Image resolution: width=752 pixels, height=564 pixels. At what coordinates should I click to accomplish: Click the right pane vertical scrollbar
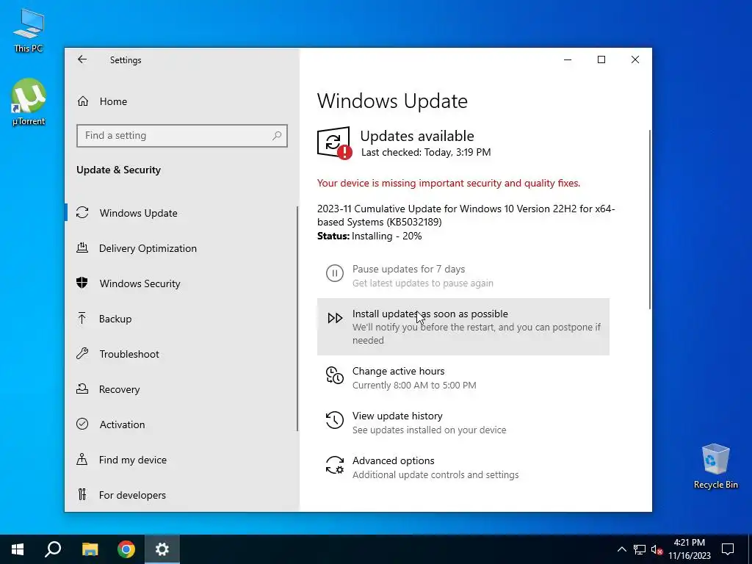click(x=651, y=220)
